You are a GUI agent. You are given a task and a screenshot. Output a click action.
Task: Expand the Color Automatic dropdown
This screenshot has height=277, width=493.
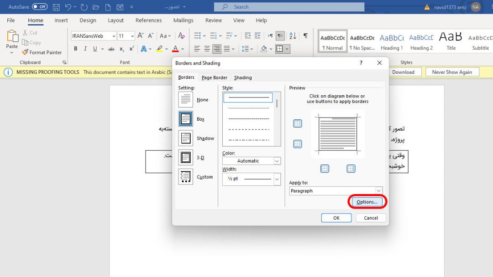[252, 161]
